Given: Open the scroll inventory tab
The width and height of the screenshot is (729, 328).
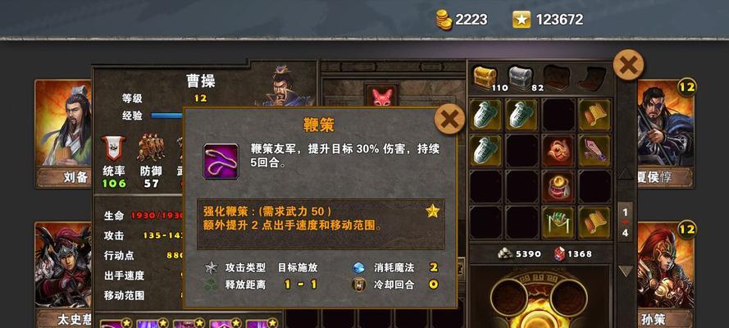Looking at the screenshot, I should (592, 76).
